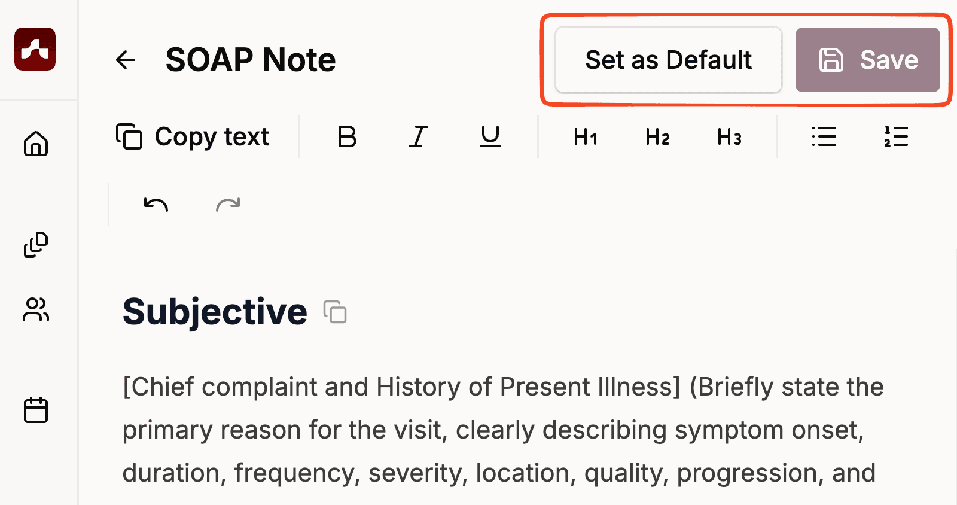Click Copy text in the toolbar
The height and width of the screenshot is (505, 957).
click(x=193, y=137)
